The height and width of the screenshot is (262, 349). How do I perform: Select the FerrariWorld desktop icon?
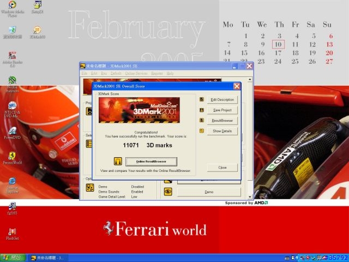[12, 158]
